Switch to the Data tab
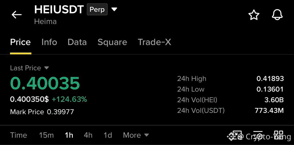Viewport: 294px width, 145px height. (77, 42)
